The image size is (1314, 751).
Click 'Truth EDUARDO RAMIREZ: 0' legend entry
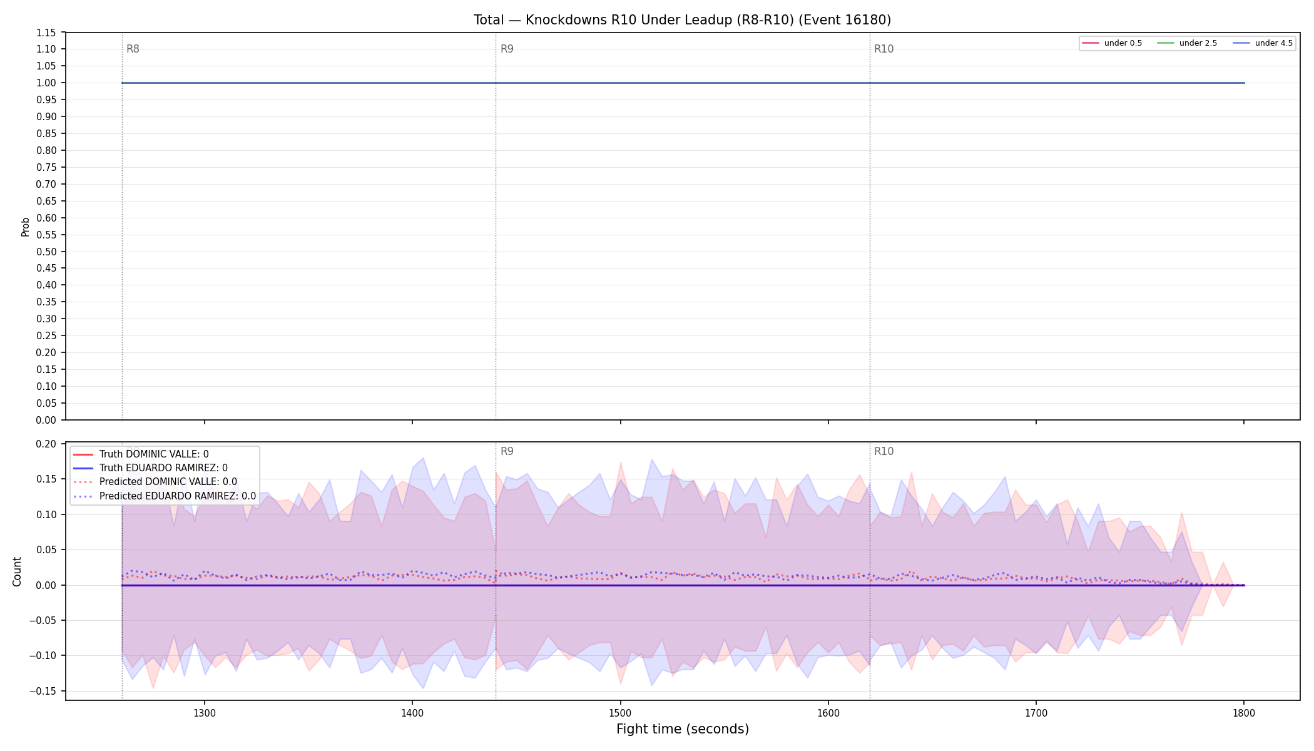point(163,468)
